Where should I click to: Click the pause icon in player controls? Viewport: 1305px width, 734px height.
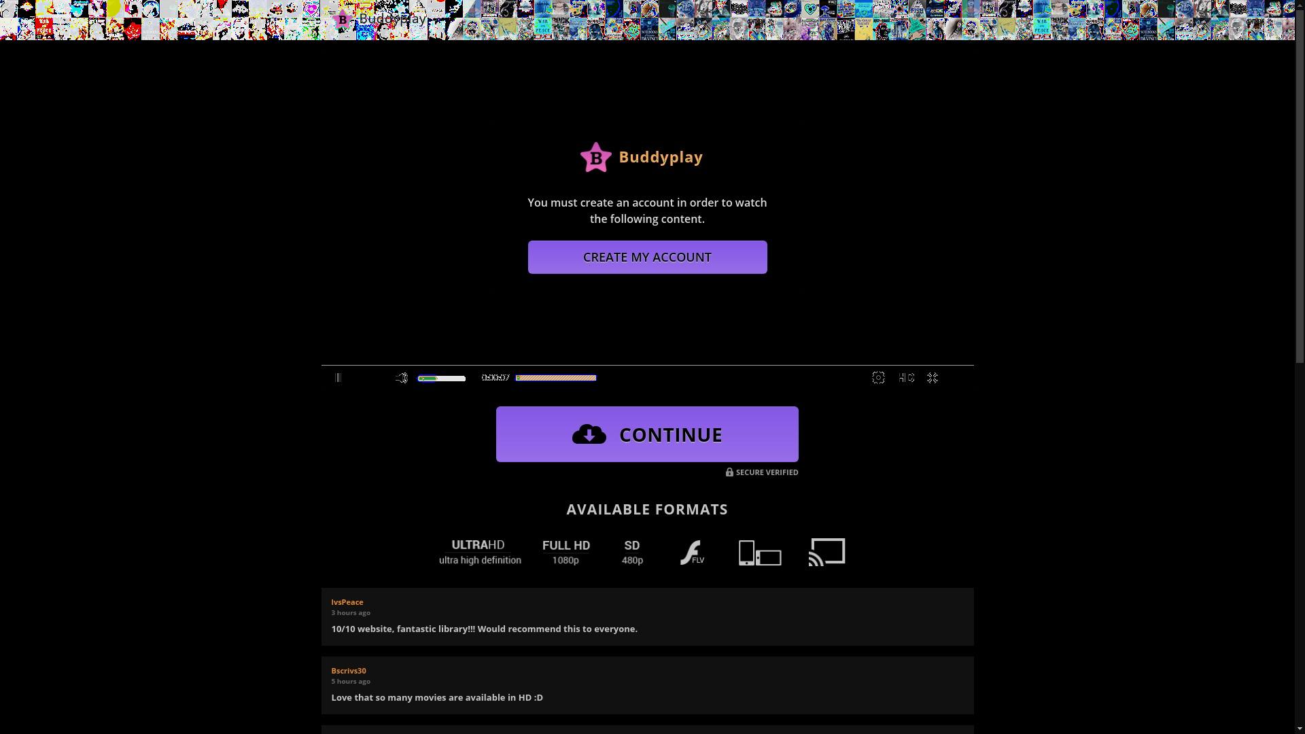(x=338, y=378)
